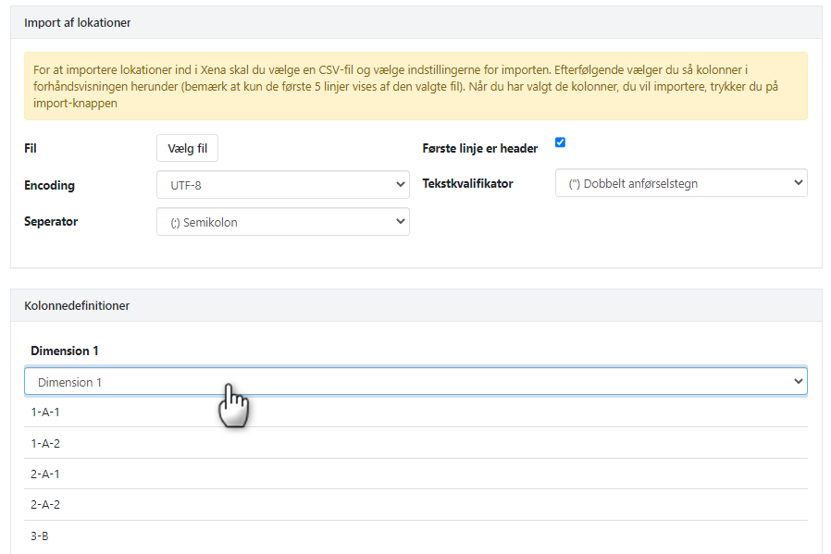Screen dimensions: 831x554
Task: Click the yellow import instructions notice
Action: [415, 86]
